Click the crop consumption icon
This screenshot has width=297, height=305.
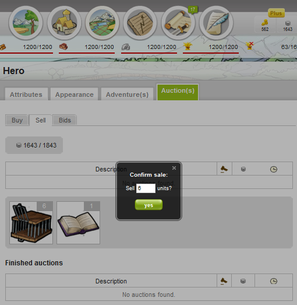tap(250, 46)
